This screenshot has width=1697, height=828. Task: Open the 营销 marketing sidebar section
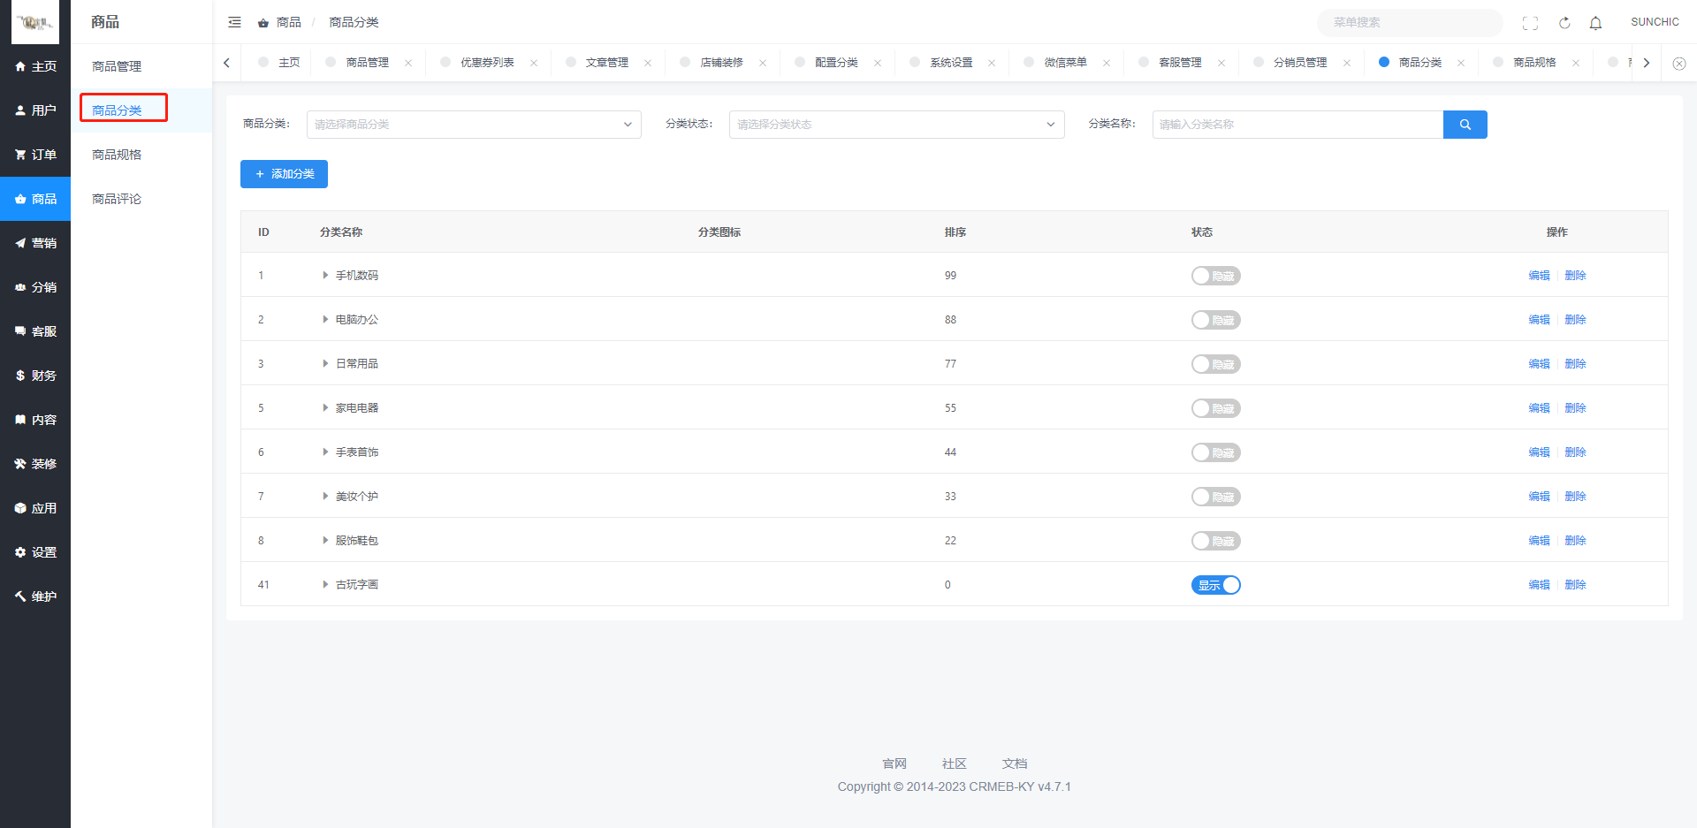pyautogui.click(x=35, y=243)
